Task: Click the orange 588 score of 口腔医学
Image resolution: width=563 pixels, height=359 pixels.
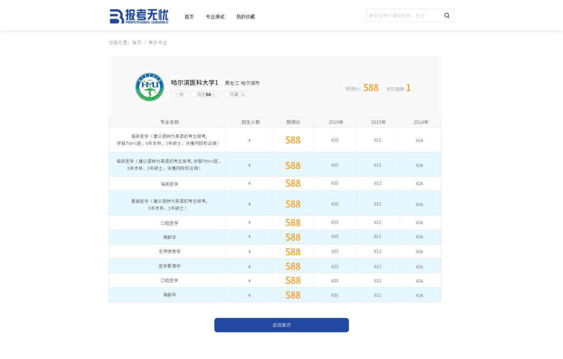Action: pos(293,222)
